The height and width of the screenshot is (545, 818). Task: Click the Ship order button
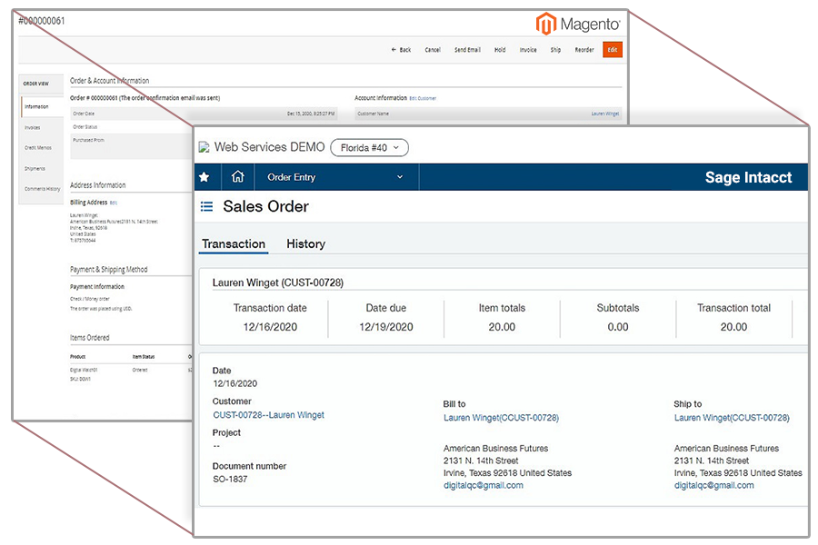click(555, 50)
